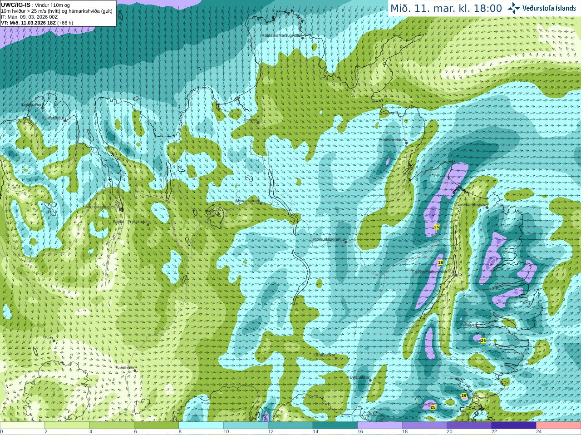Select the 22–24 m/s legend color swatch
This screenshot has width=581, height=435.
(x=514, y=425)
